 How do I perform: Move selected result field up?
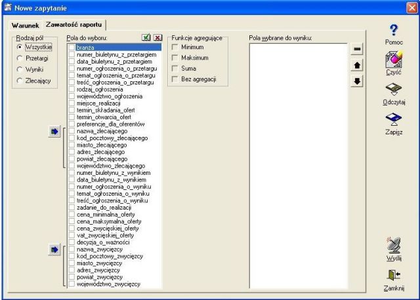357,65
